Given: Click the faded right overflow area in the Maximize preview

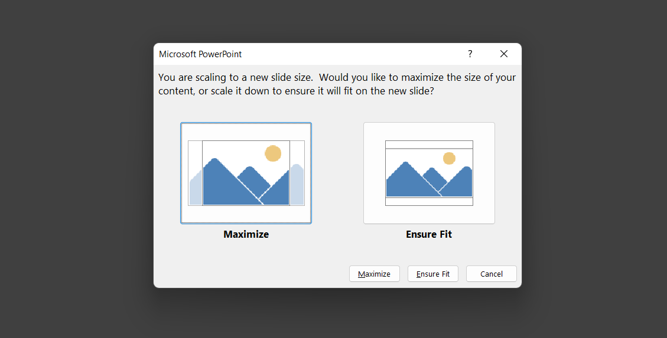Looking at the screenshot, I should click(297, 186).
